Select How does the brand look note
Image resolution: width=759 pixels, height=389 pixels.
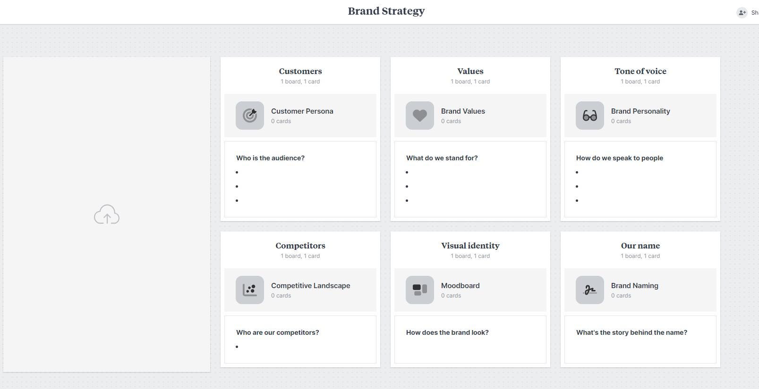pyautogui.click(x=470, y=339)
